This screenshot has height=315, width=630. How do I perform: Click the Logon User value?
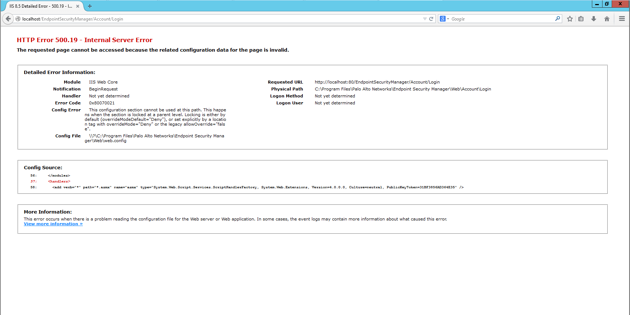(x=335, y=103)
